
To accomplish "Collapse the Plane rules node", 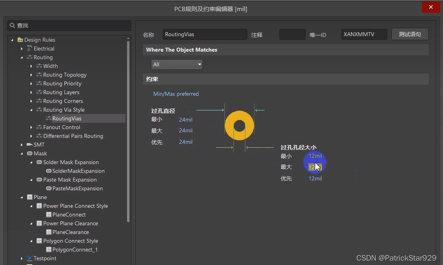I will [x=22, y=197].
